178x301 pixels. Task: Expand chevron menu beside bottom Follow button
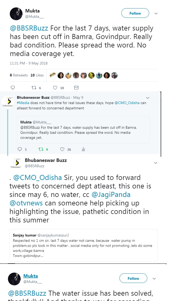tap(154, 278)
